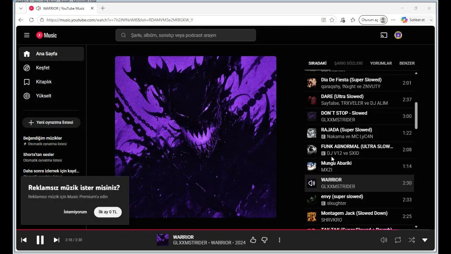Pause the playing song
The width and height of the screenshot is (451, 254).
point(40,240)
